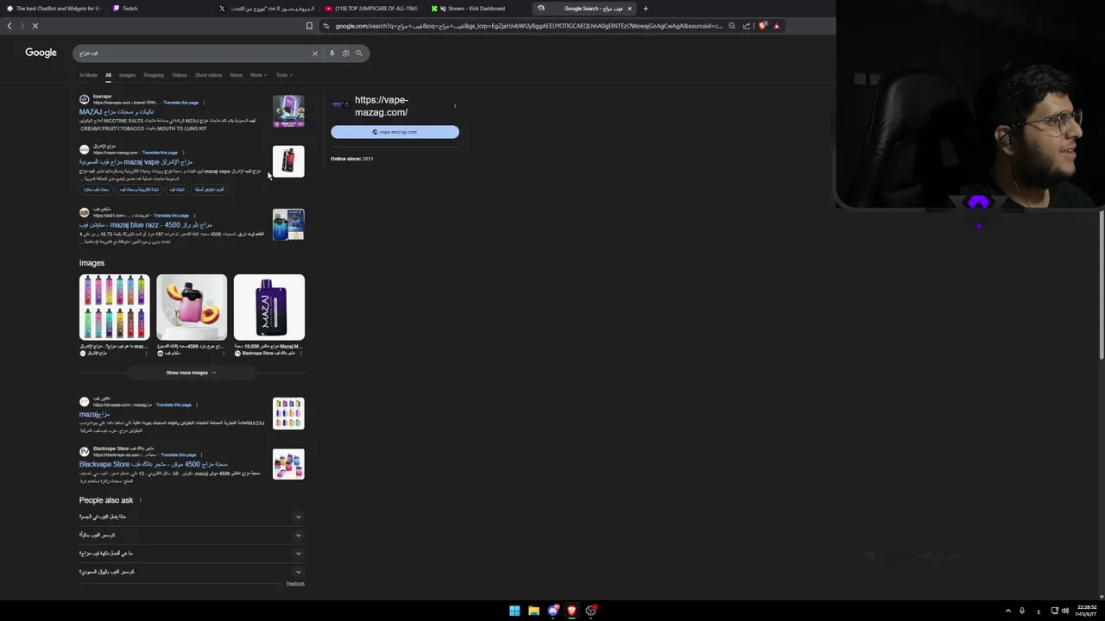Image resolution: width=1105 pixels, height=621 pixels.
Task: Click into the Google search input field
Action: [194, 53]
